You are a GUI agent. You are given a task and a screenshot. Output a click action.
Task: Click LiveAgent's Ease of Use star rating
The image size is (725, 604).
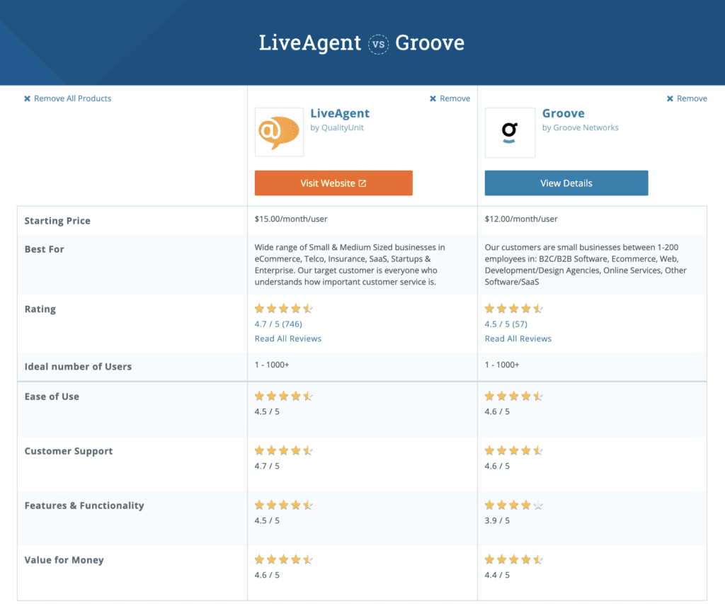(x=283, y=396)
